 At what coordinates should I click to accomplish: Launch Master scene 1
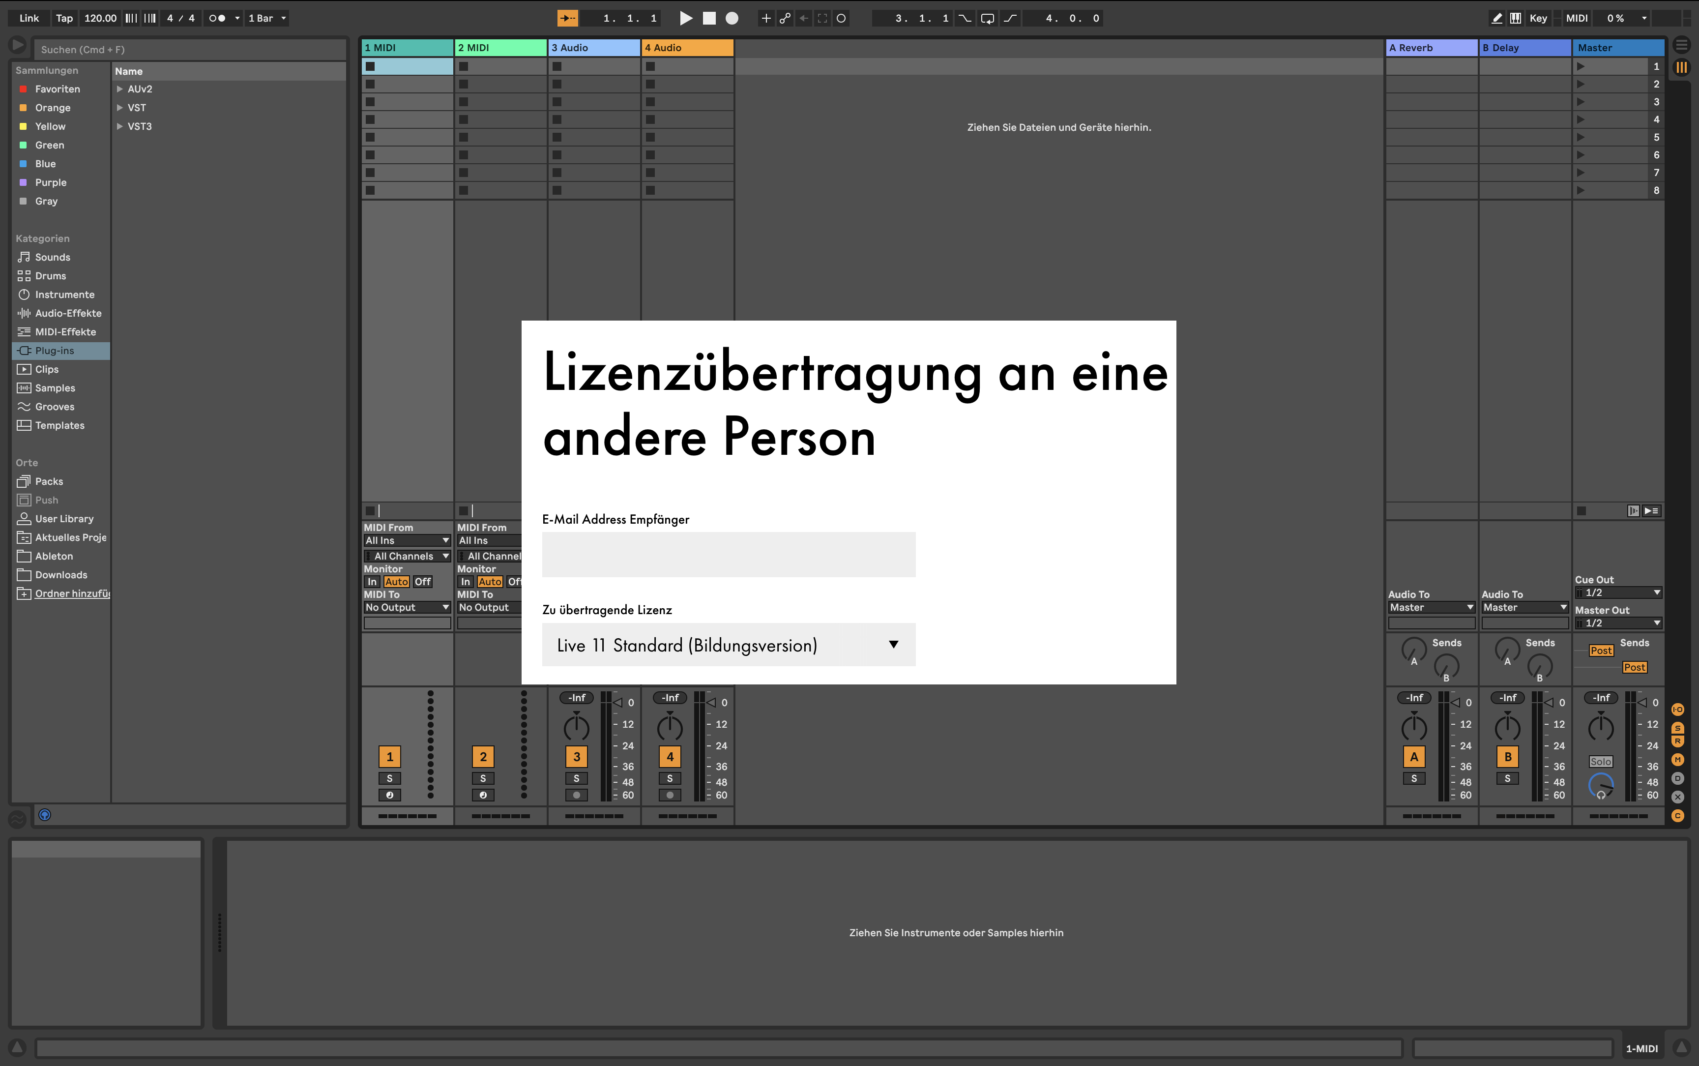coord(1581,66)
